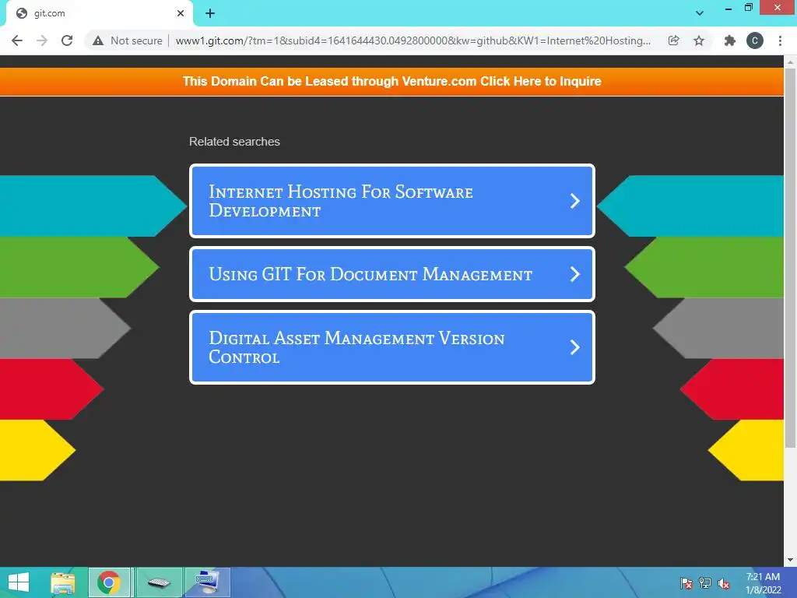Open the Extensions puzzle icon
The height and width of the screenshot is (598, 797).
pos(729,40)
